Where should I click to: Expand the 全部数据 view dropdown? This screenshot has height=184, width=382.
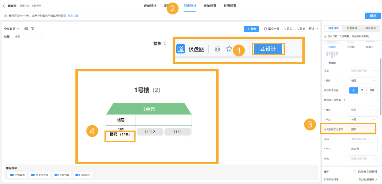click(x=12, y=29)
